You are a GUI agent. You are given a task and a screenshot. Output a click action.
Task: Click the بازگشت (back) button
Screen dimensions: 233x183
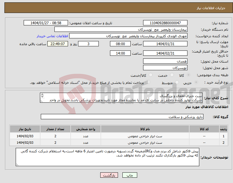click(x=109, y=175)
